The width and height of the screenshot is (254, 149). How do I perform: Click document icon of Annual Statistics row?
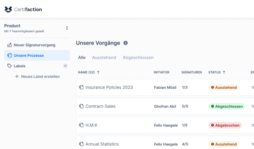coord(81,144)
